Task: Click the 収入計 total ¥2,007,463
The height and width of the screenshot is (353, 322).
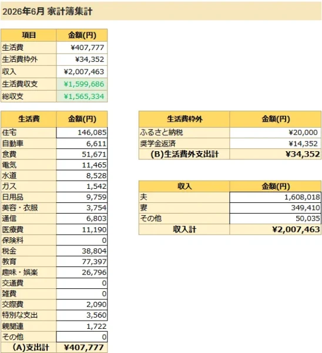Action: (x=276, y=229)
